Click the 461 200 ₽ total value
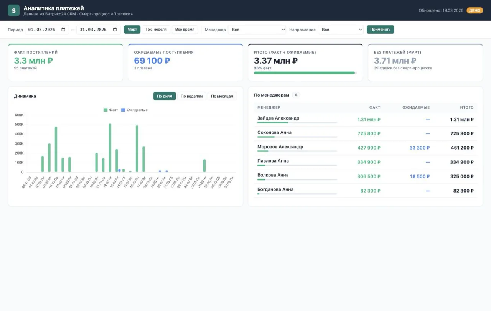The height and width of the screenshot is (311, 491). 462,148
